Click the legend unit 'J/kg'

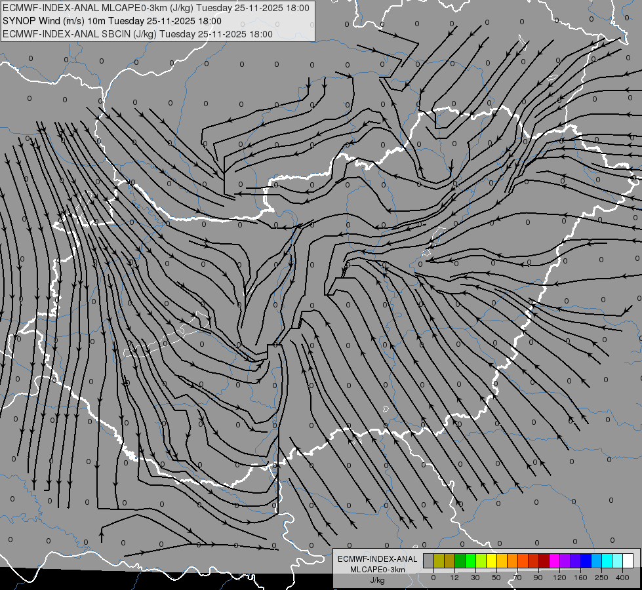click(x=377, y=580)
